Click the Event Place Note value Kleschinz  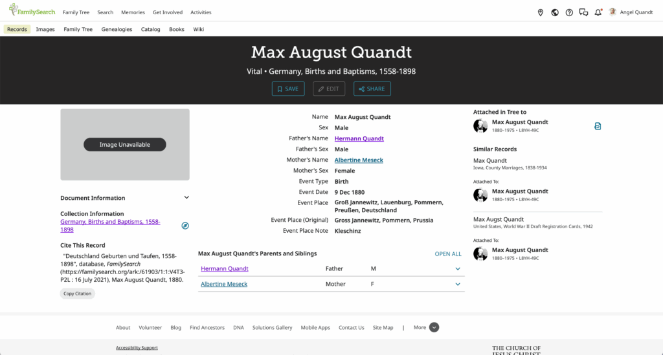click(x=348, y=231)
